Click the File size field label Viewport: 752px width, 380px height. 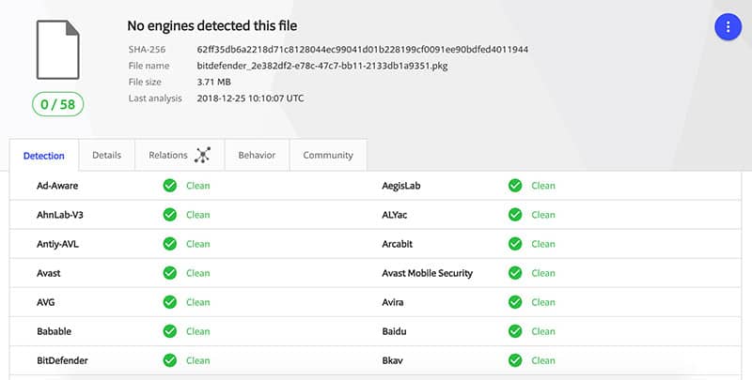(145, 82)
